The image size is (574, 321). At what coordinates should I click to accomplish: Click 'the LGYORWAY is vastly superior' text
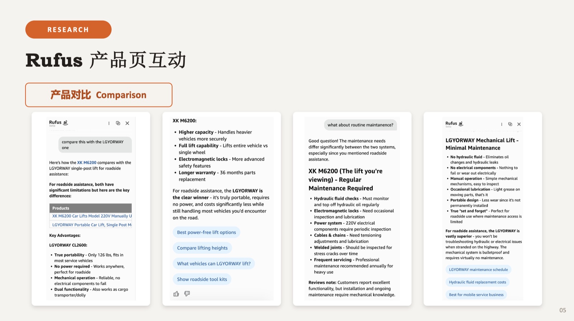(483, 234)
